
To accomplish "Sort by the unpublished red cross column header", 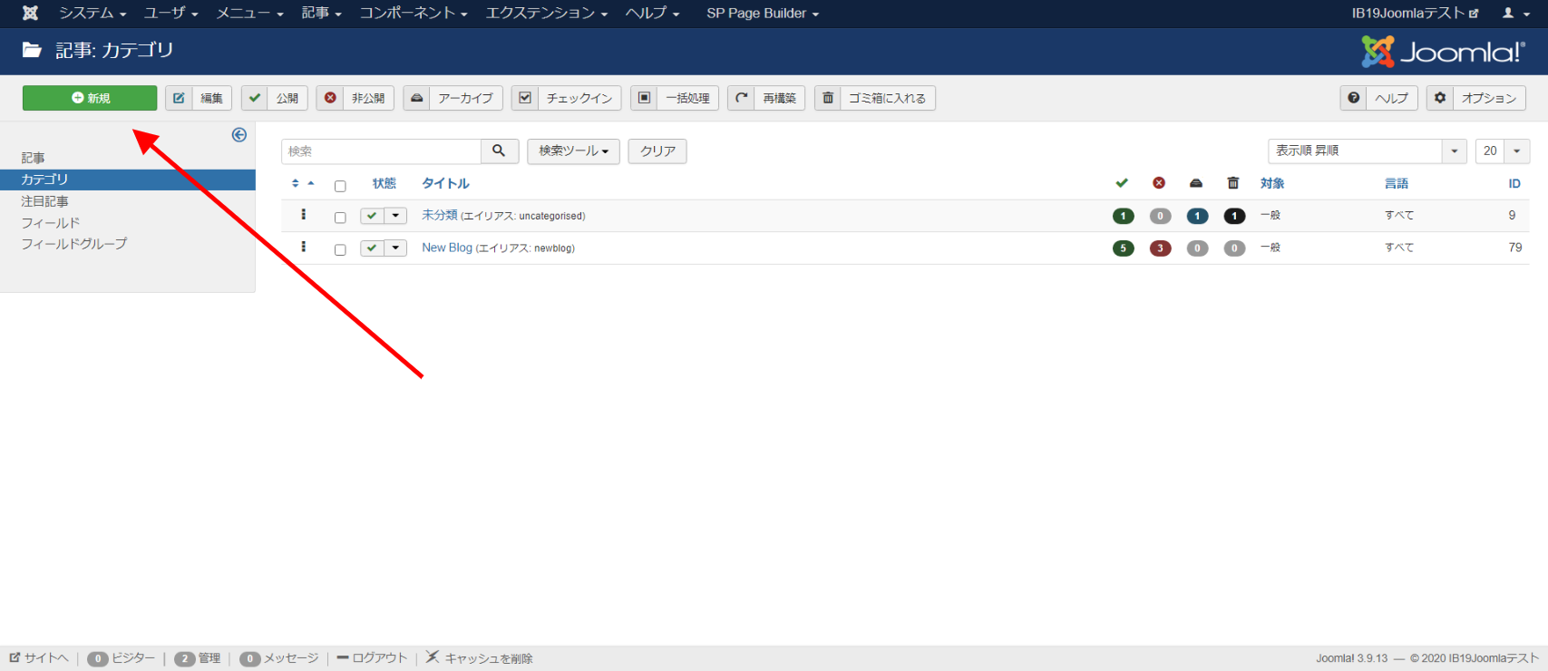I will tap(1159, 183).
